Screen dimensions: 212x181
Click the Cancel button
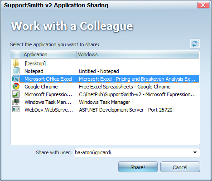point(180,167)
